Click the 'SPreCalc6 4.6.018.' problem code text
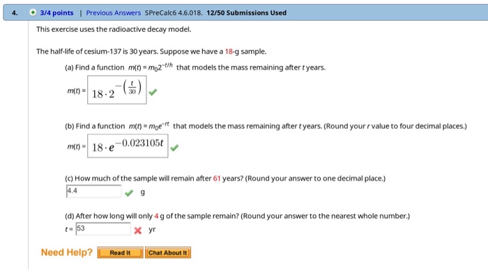 pos(174,13)
